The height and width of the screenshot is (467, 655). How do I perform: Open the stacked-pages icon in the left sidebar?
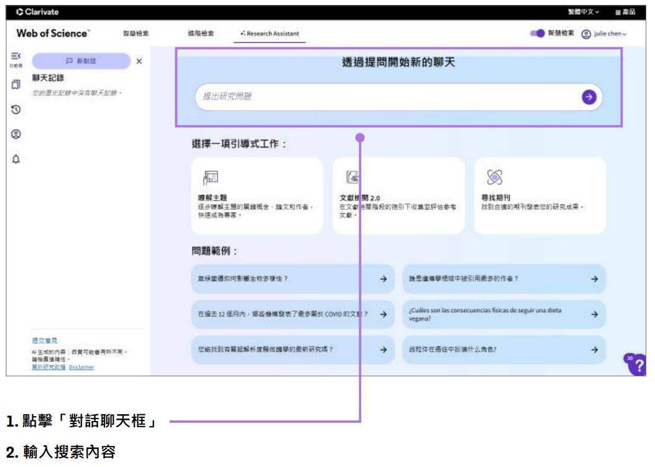tap(16, 84)
